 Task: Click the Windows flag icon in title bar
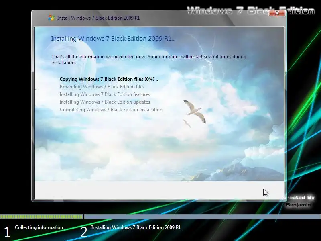point(51,18)
